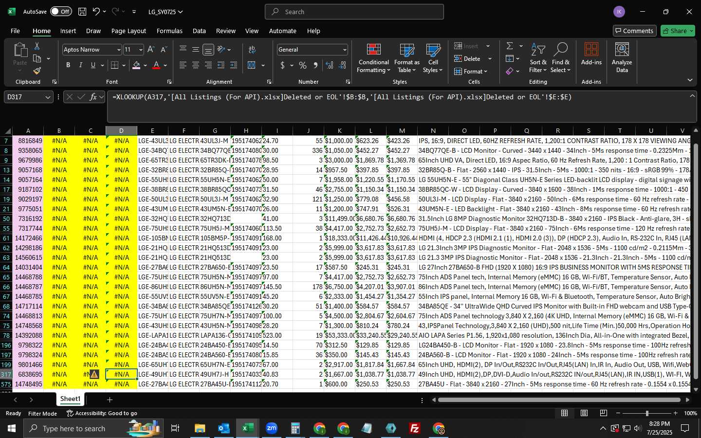The image size is (701, 438).
Task: Click the Increase Indent icon
Action: pyautogui.click(x=234, y=65)
